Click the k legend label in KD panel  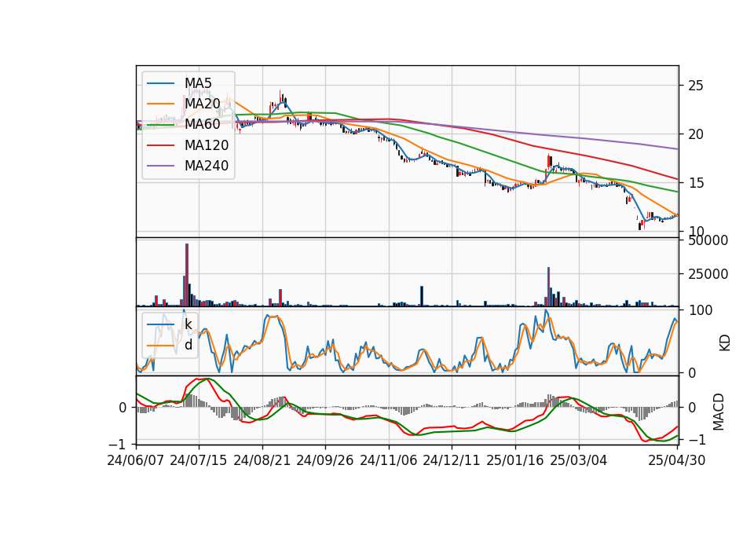188,324
